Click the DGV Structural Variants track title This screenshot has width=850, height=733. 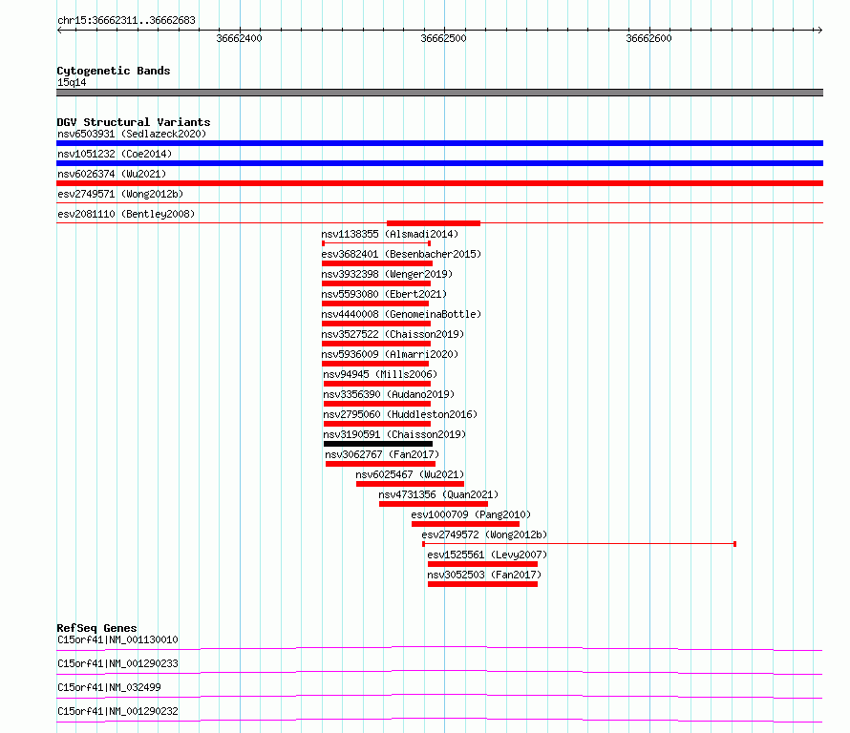134,122
